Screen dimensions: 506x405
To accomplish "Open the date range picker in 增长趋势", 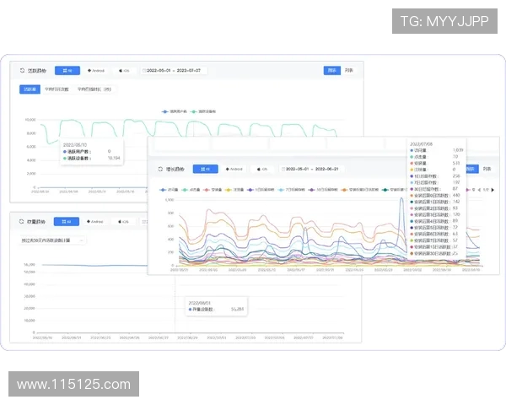I will 314,169.
